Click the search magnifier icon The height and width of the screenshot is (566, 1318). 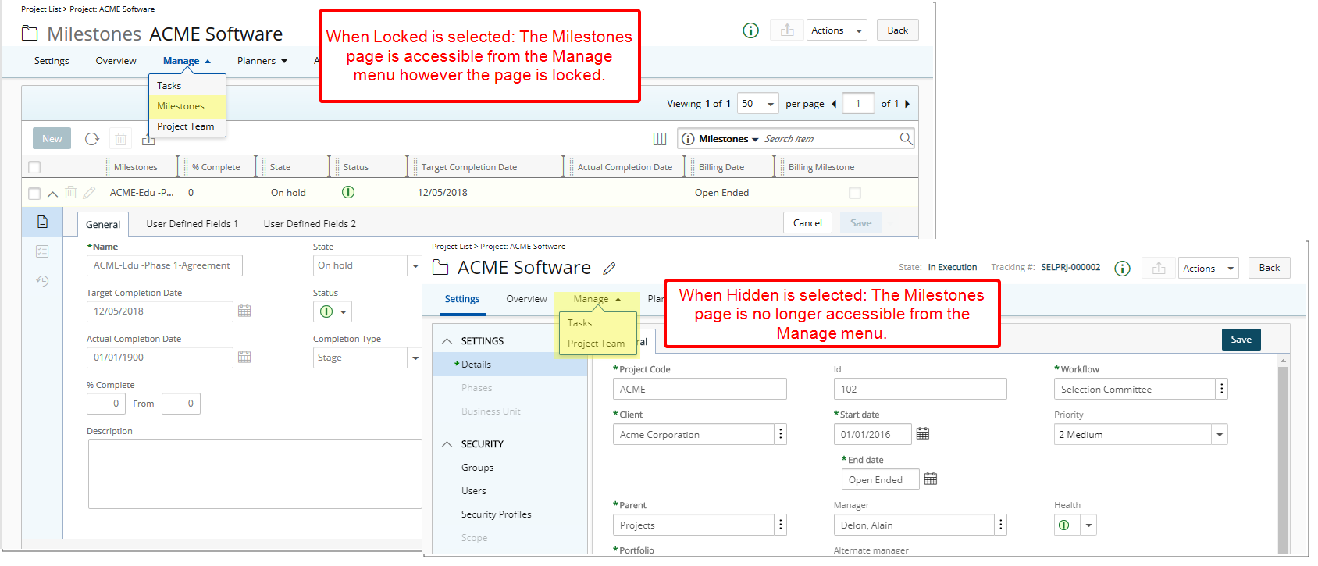point(906,138)
